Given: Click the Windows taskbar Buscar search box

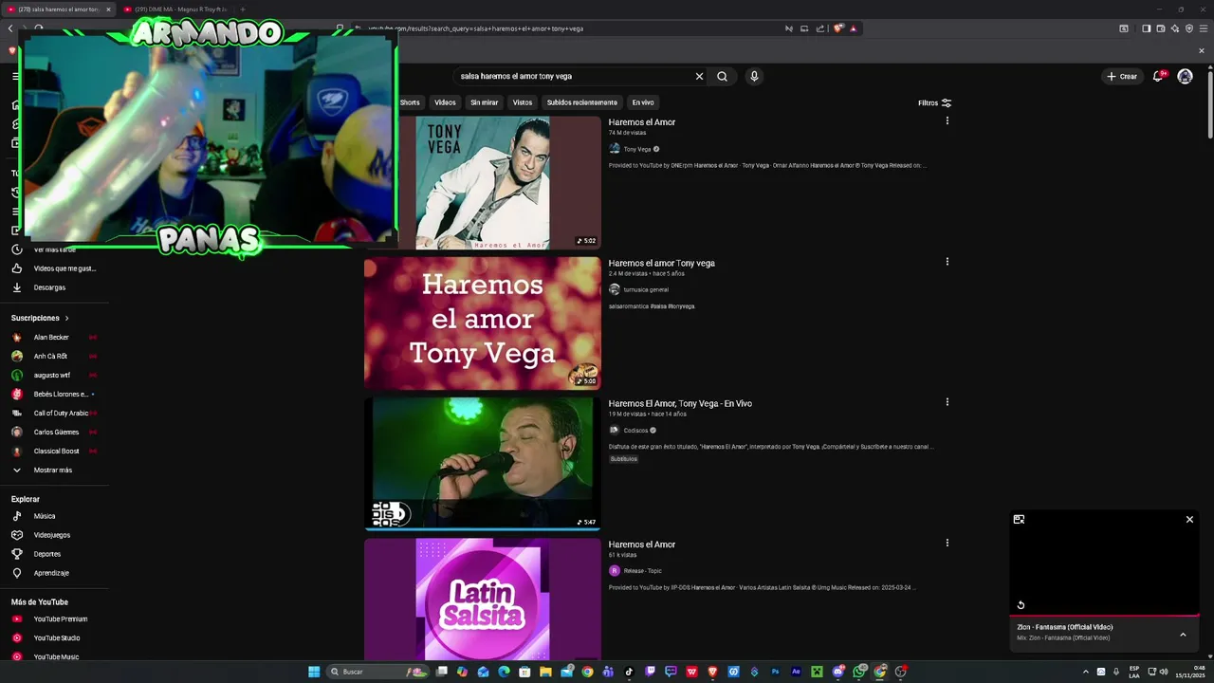Looking at the screenshot, I should (377, 672).
